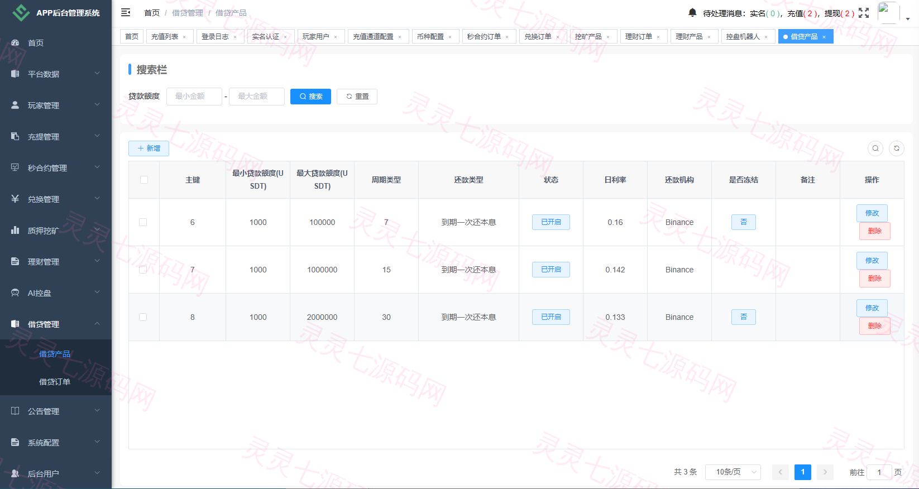
Task: Toggle fullscreen mode icon
Action: (x=864, y=13)
